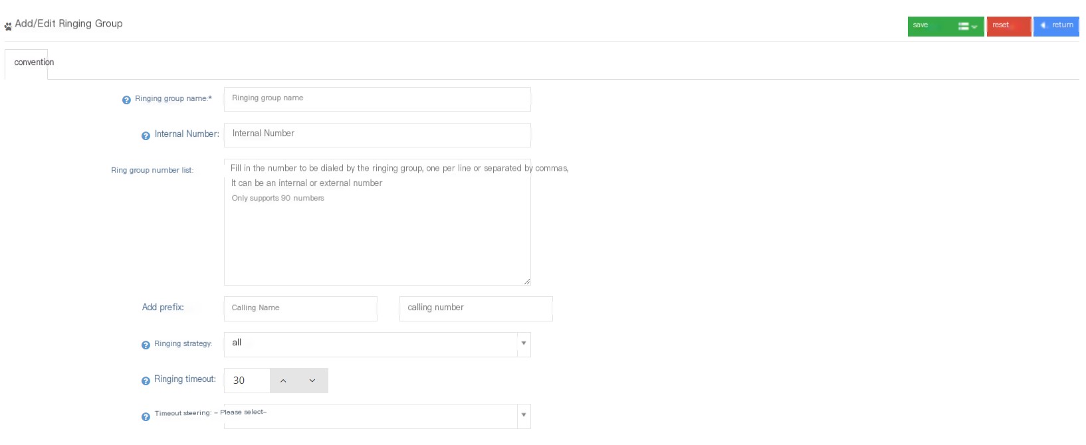Click the question mark icon for Ringing strategy
The width and height of the screenshot is (1086, 445).
(146, 345)
